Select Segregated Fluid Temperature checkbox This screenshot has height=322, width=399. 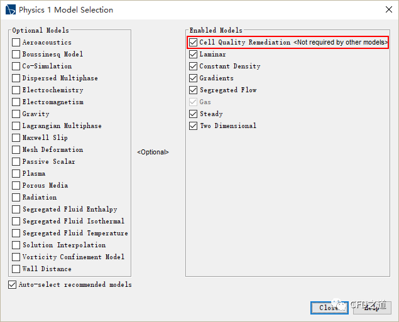tap(16, 233)
